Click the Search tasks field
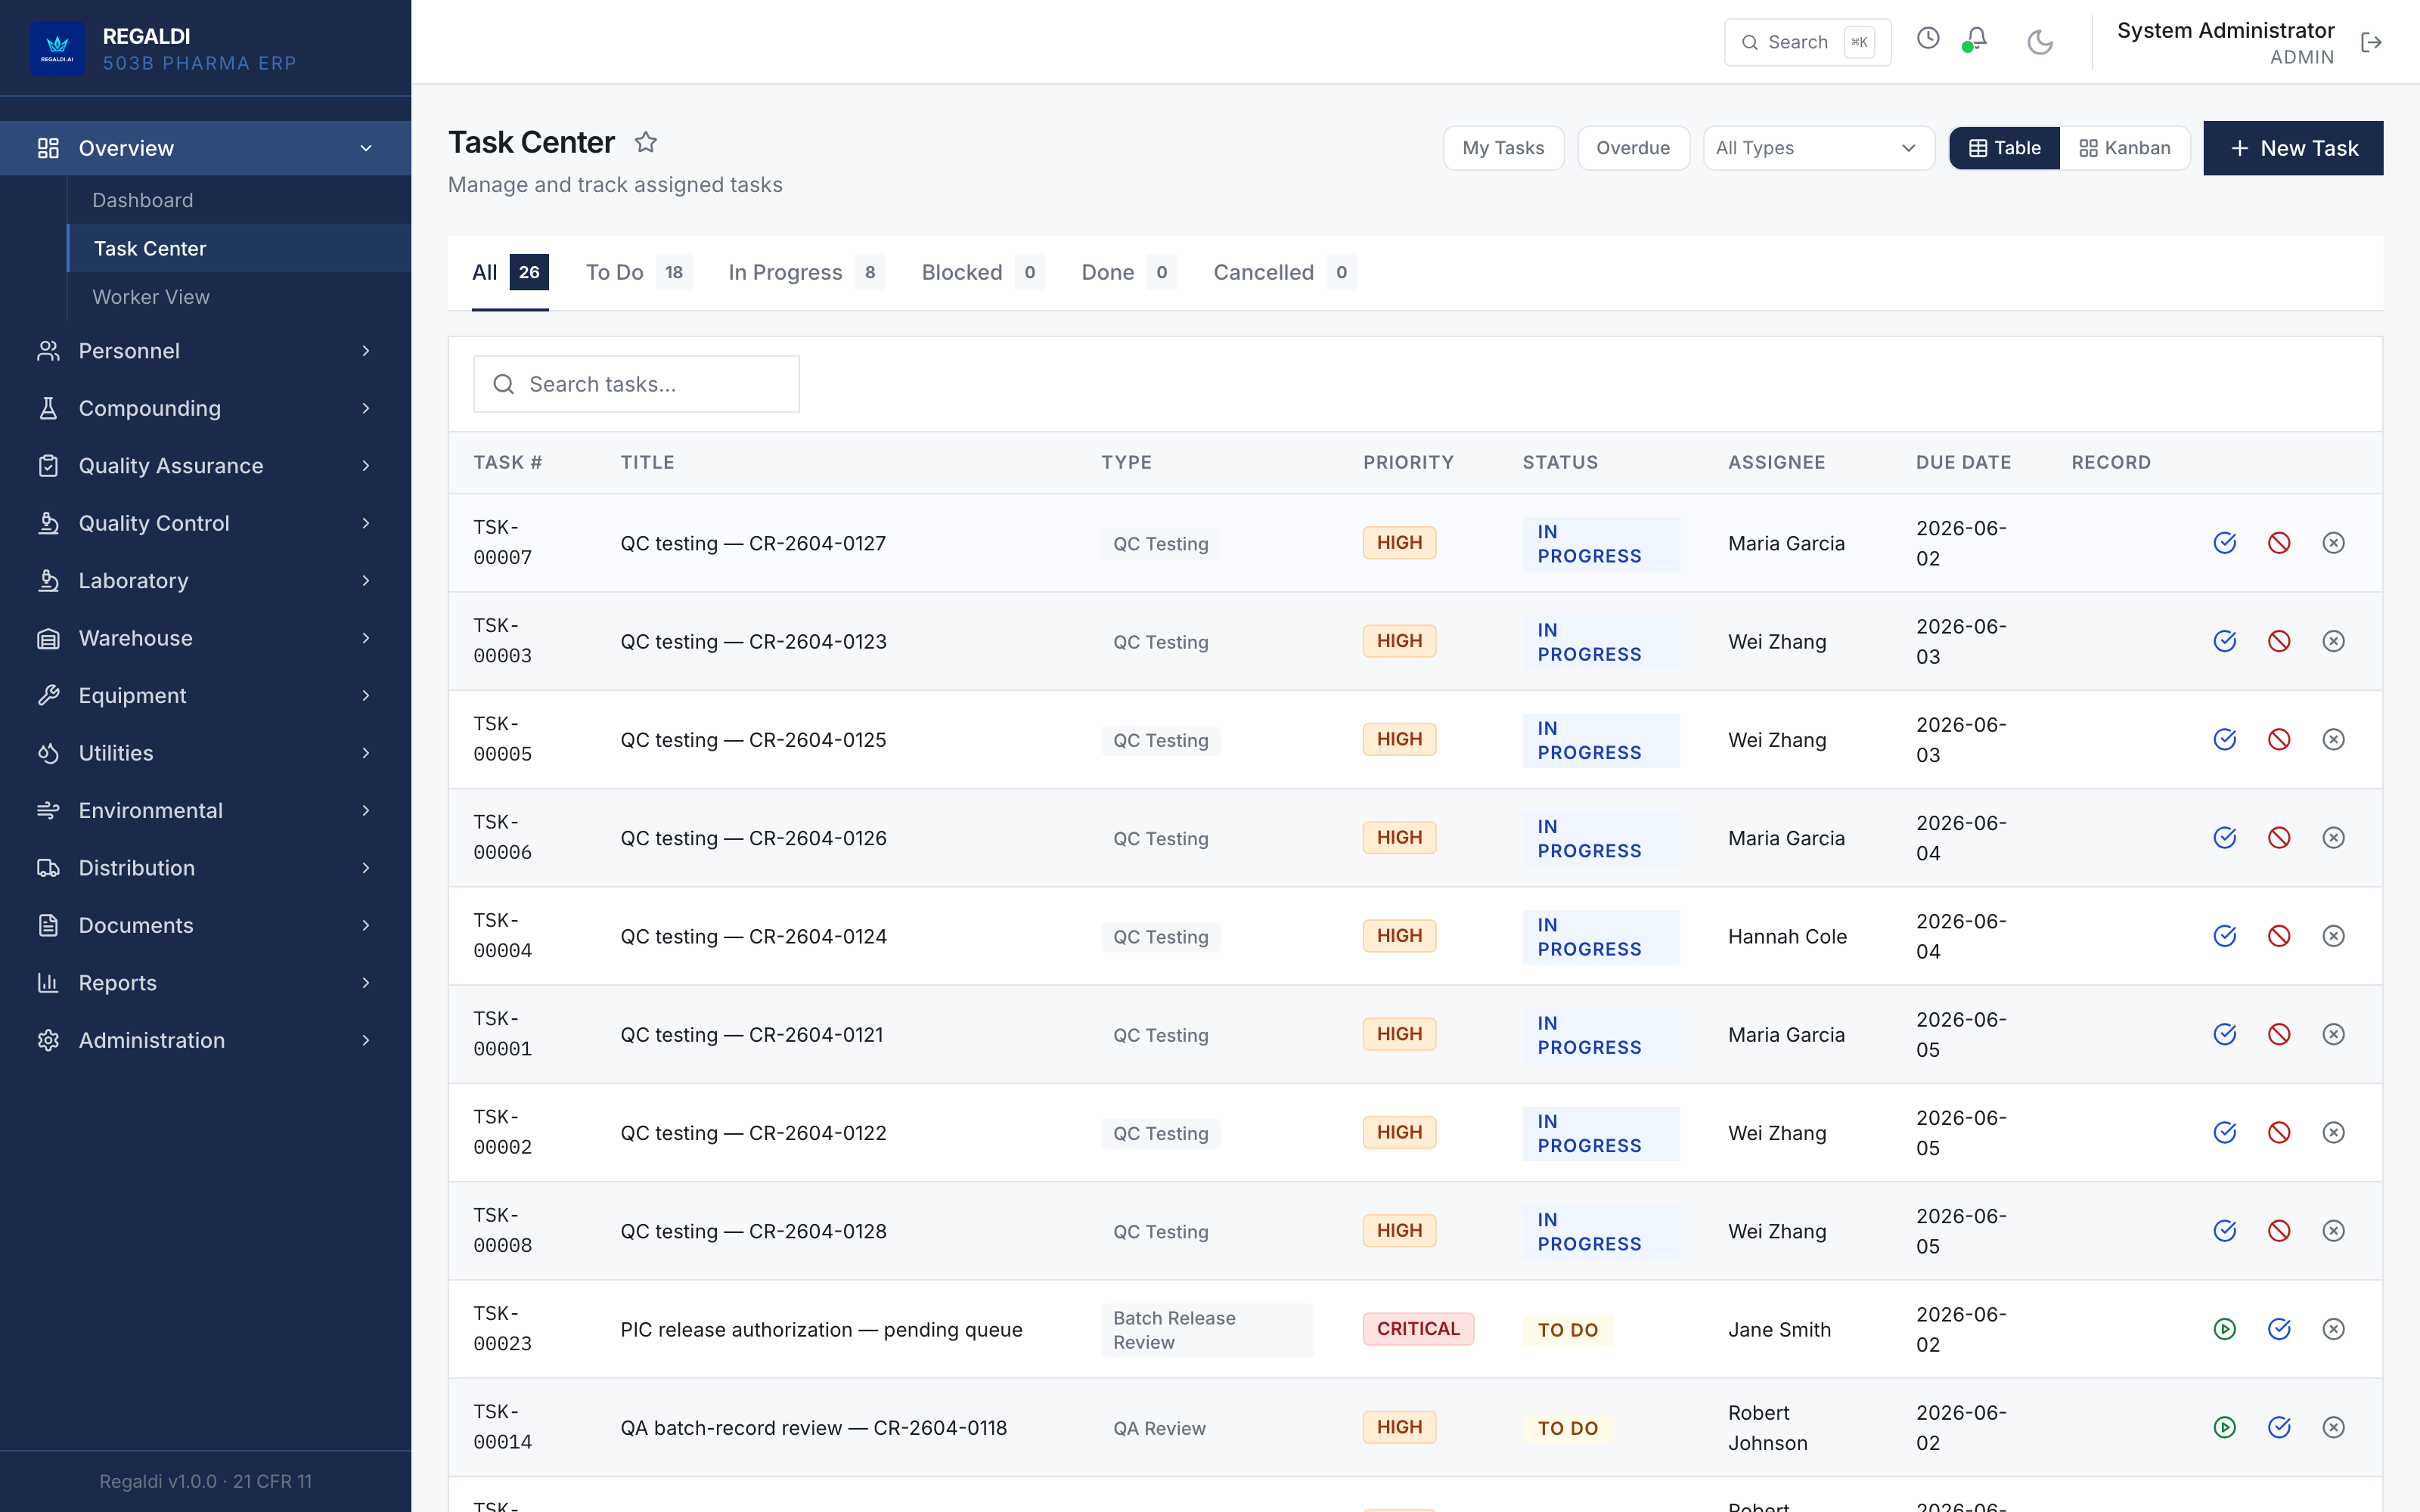 click(636, 384)
